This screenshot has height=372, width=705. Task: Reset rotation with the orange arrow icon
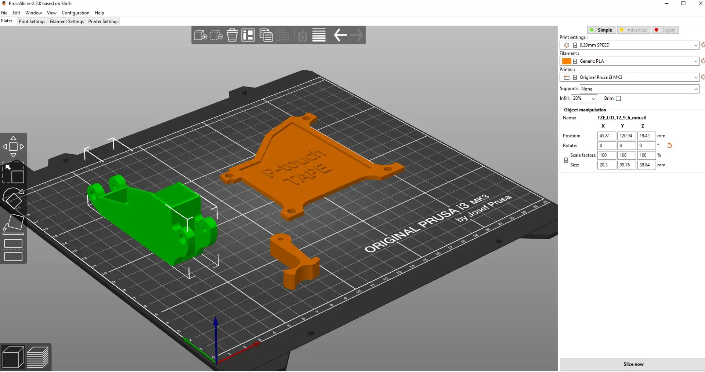tap(669, 146)
